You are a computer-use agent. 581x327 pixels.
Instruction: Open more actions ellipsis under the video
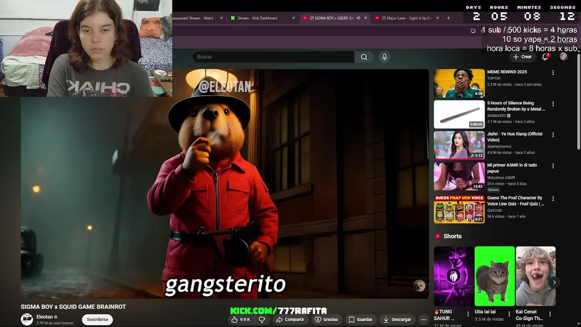click(423, 320)
